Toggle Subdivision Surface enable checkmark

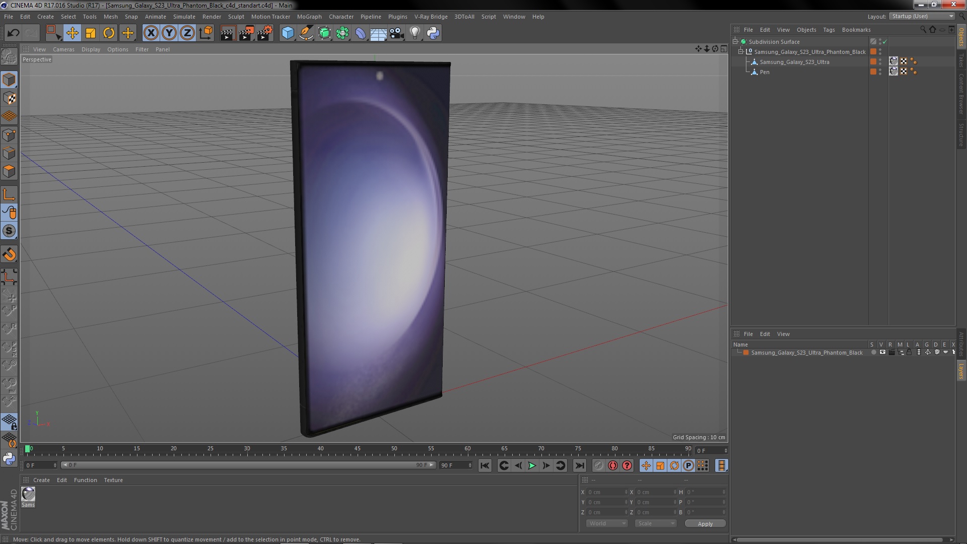tap(885, 42)
